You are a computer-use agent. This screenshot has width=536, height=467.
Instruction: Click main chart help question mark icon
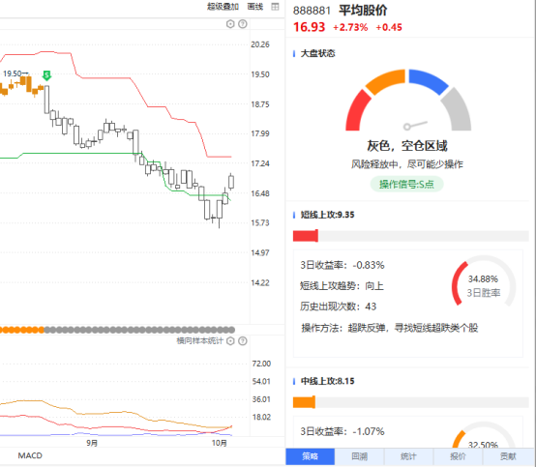click(x=243, y=24)
